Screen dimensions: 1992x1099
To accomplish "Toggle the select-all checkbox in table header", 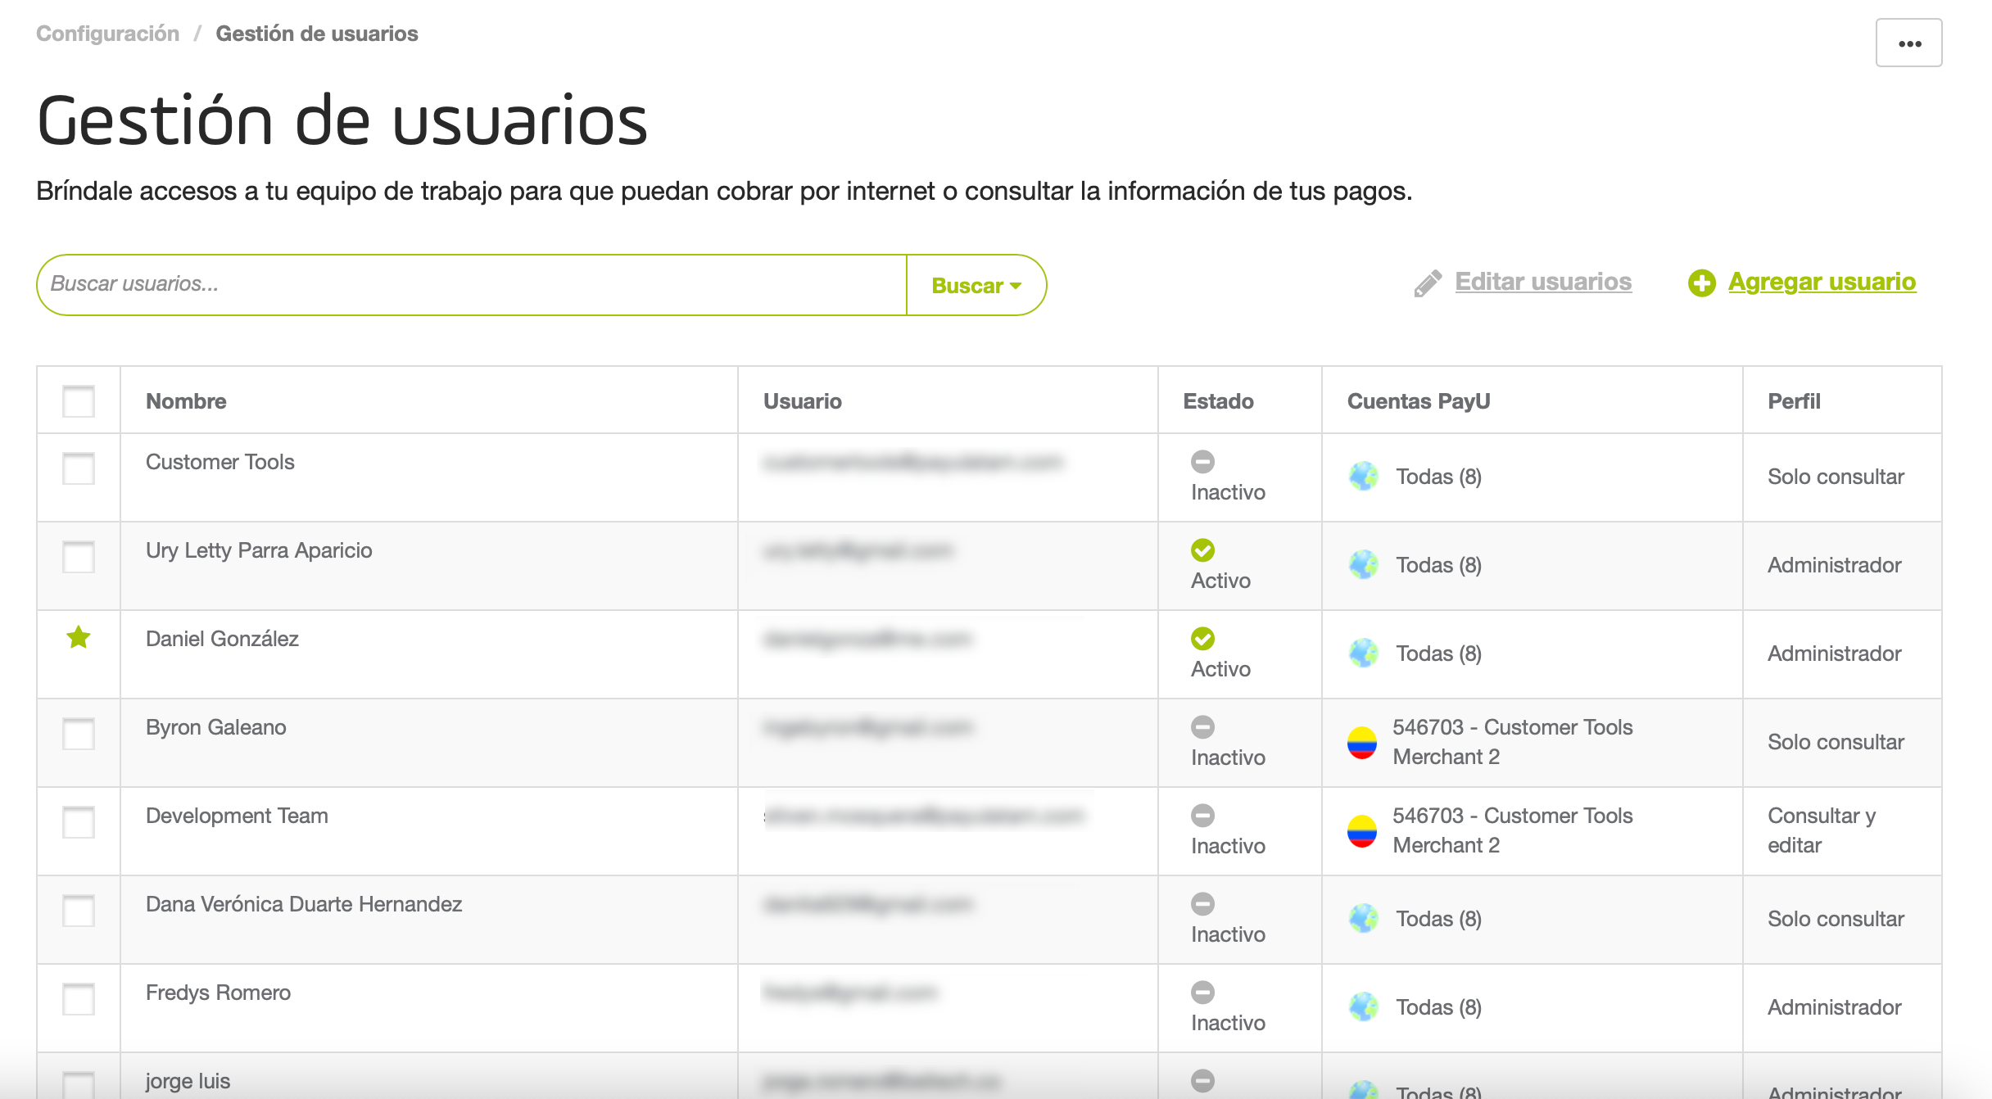I will [x=79, y=401].
